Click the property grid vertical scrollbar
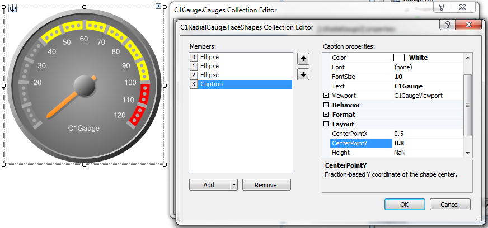The height and width of the screenshot is (228, 488). pos(468,104)
